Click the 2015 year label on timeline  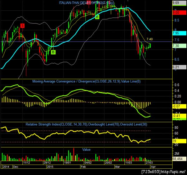tap(50, 167)
